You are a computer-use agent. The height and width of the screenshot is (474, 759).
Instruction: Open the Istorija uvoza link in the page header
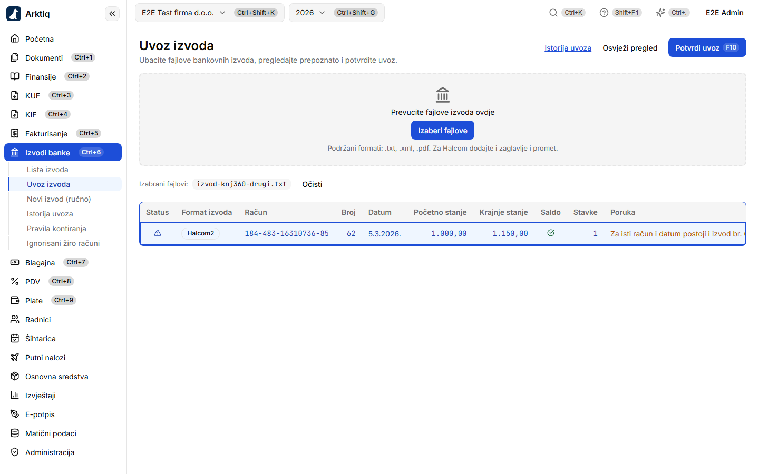[x=568, y=48]
